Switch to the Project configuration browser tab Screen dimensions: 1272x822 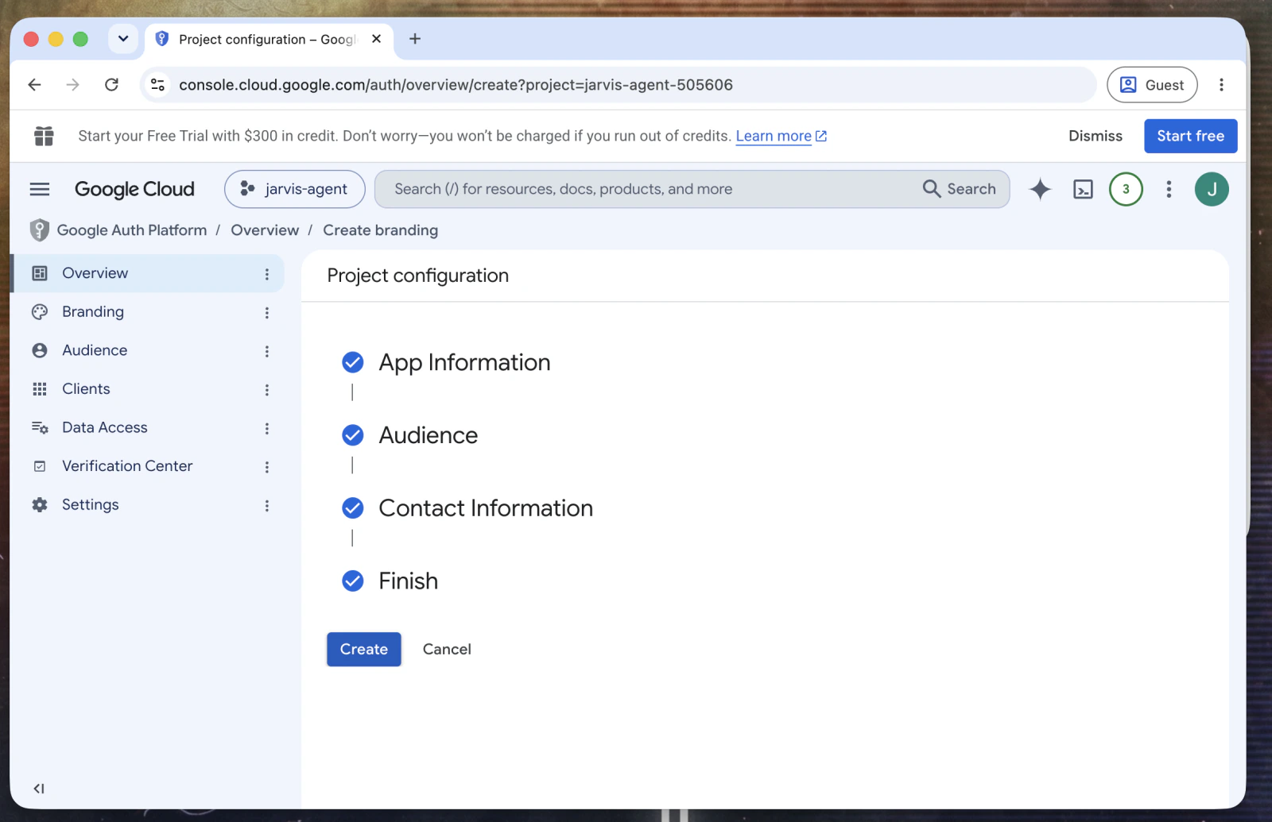(x=269, y=40)
